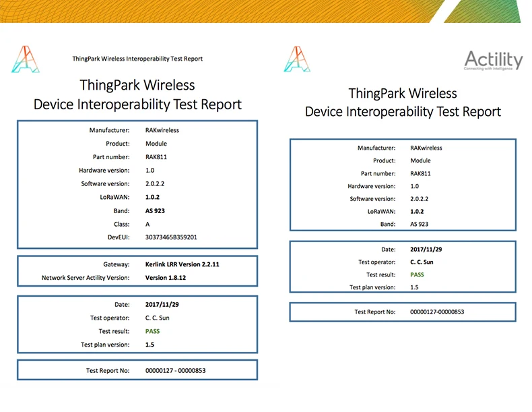Screen dimensions: 532x412
Task: Select the bold 'C. C. Sun' in the Actility-branded report
Action: pyautogui.click(x=422, y=262)
